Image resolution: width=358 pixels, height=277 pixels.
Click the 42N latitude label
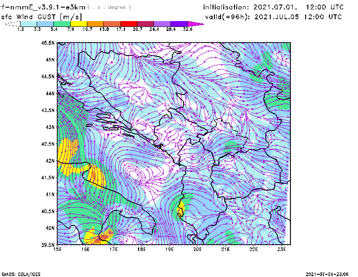click(x=50, y=161)
